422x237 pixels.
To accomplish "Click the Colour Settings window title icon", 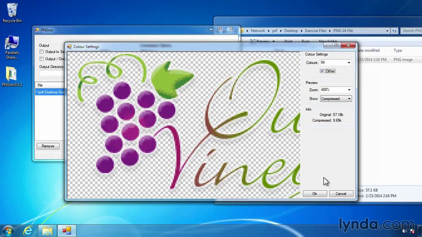I will point(69,46).
